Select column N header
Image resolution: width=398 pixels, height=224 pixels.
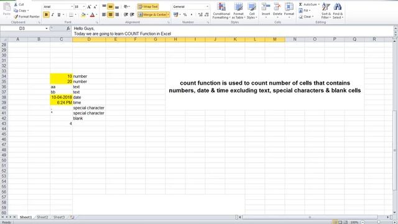[295, 39]
